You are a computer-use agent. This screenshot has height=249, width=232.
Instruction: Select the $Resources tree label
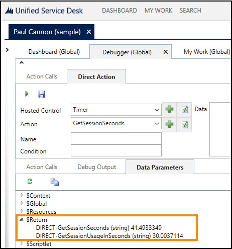(x=41, y=212)
